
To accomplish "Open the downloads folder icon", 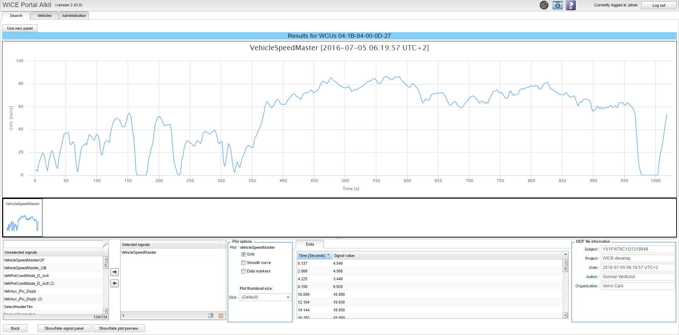I will [557, 5].
